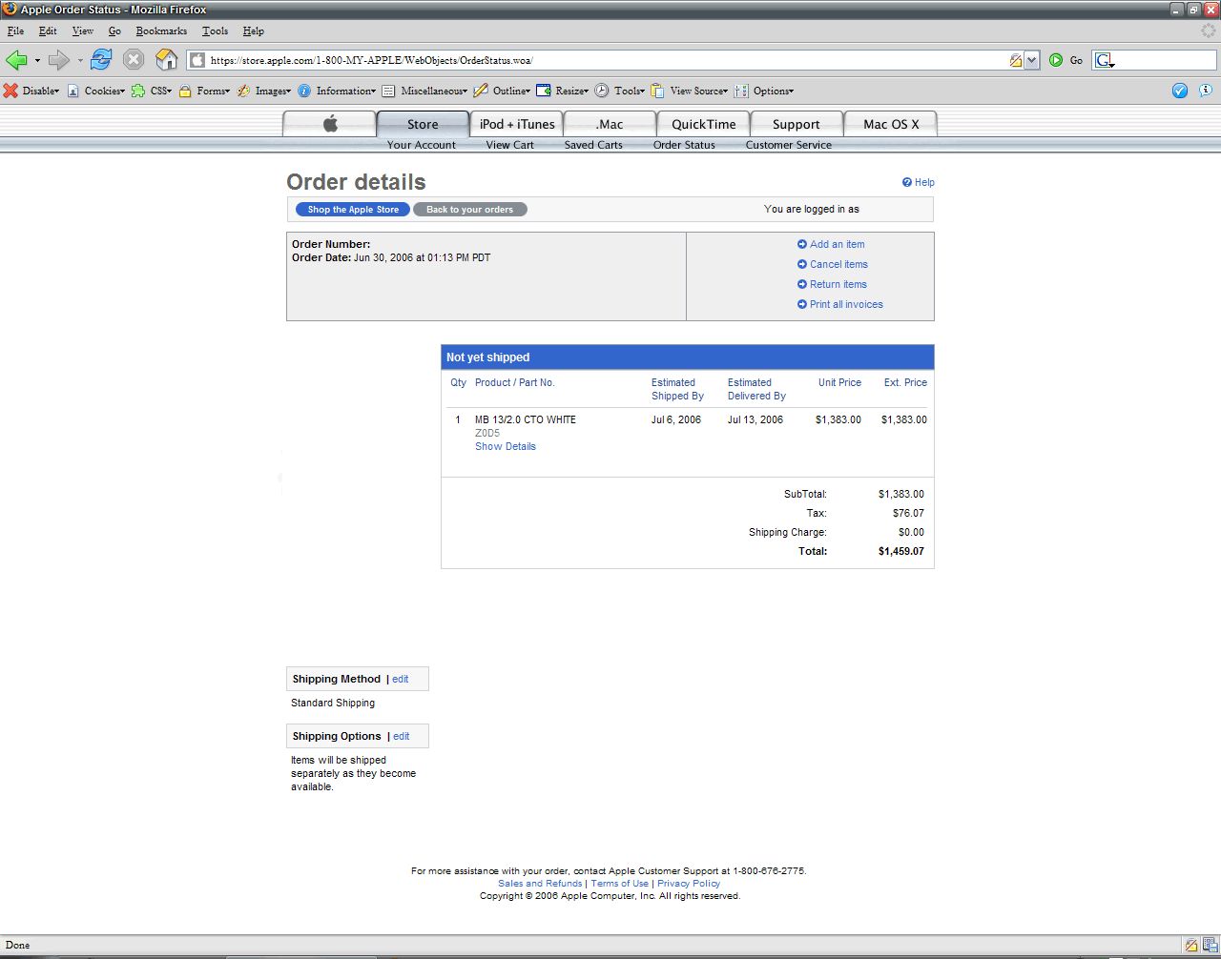Click the Apple logo tab

pyautogui.click(x=330, y=124)
